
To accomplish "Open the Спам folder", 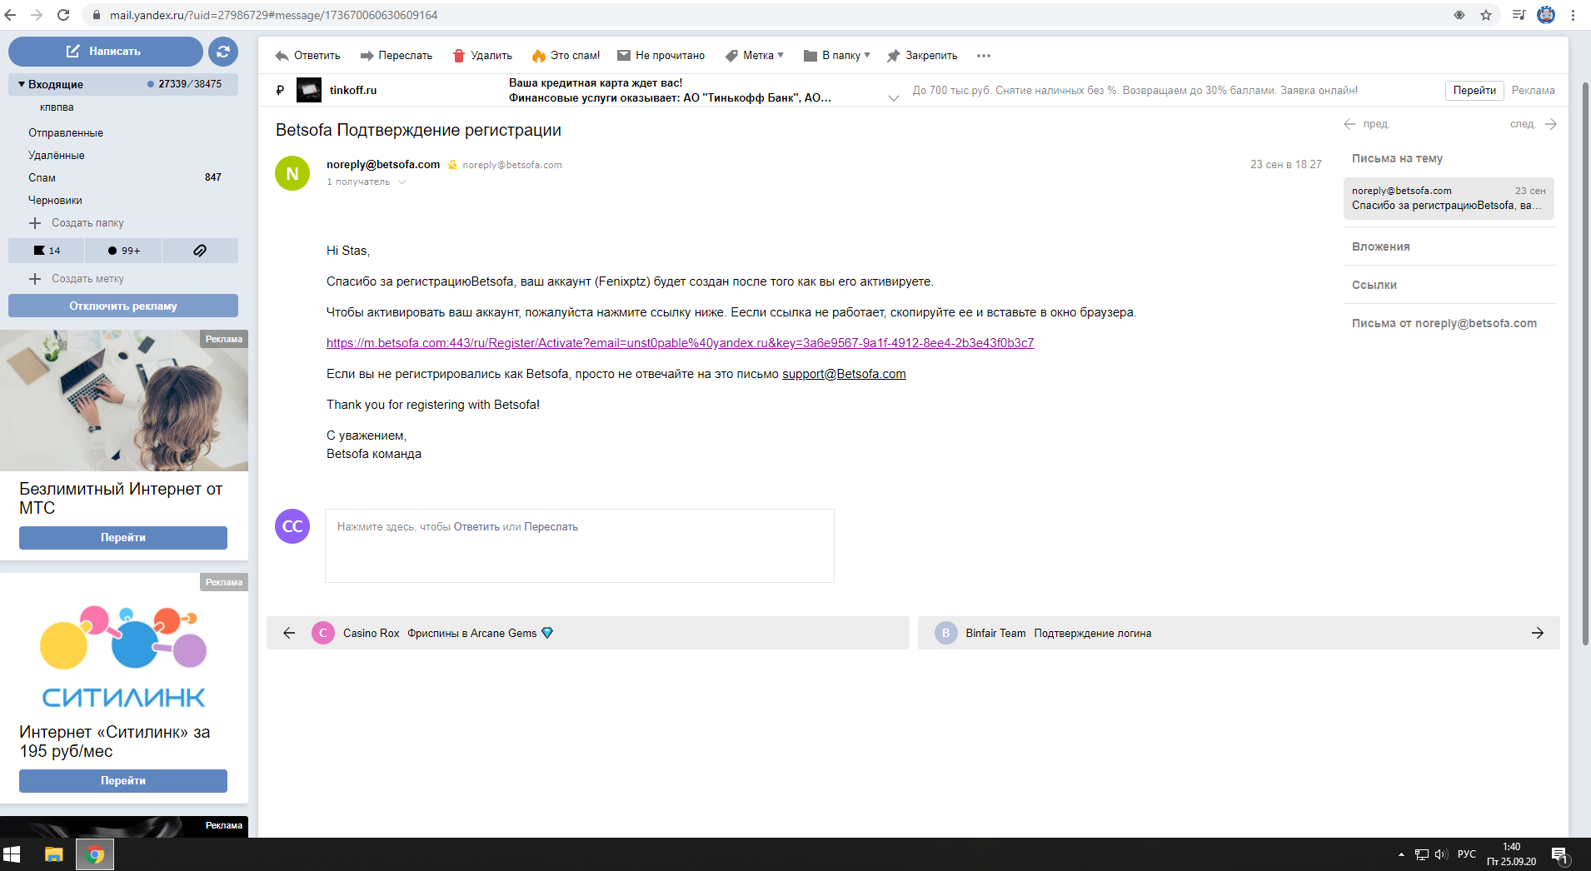I will click(42, 178).
